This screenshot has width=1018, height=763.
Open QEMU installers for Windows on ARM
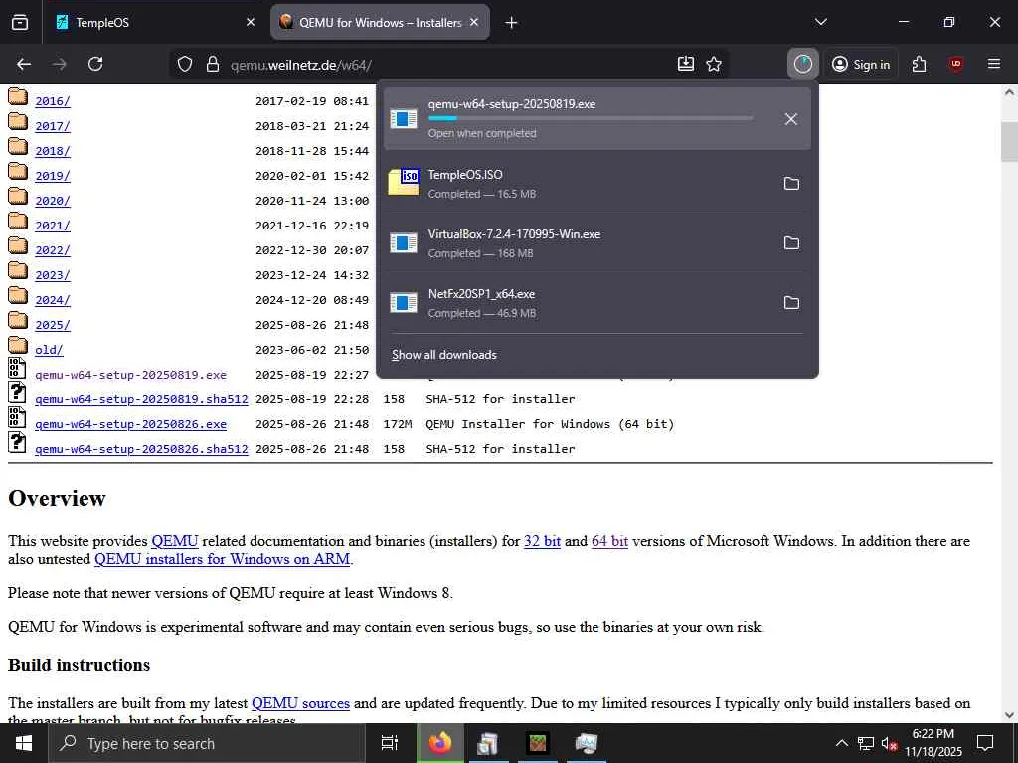[222, 559]
